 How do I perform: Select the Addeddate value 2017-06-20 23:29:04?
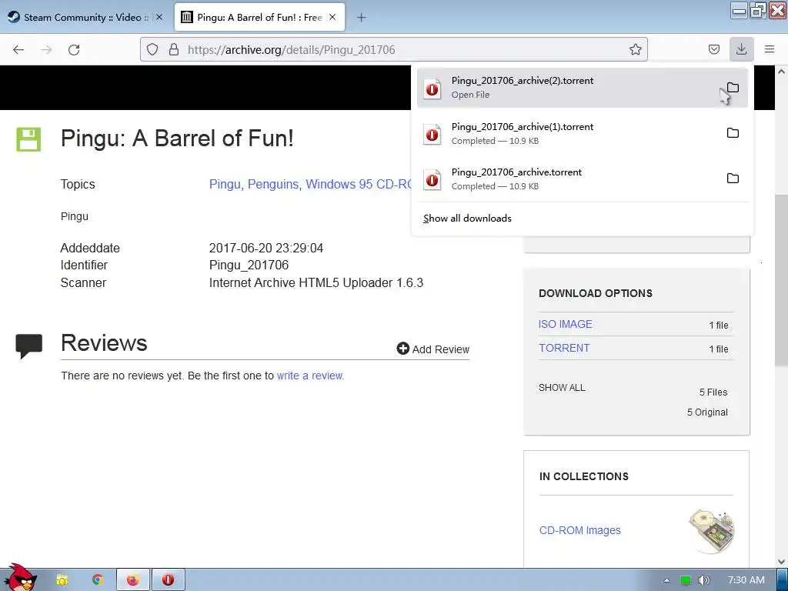265,248
